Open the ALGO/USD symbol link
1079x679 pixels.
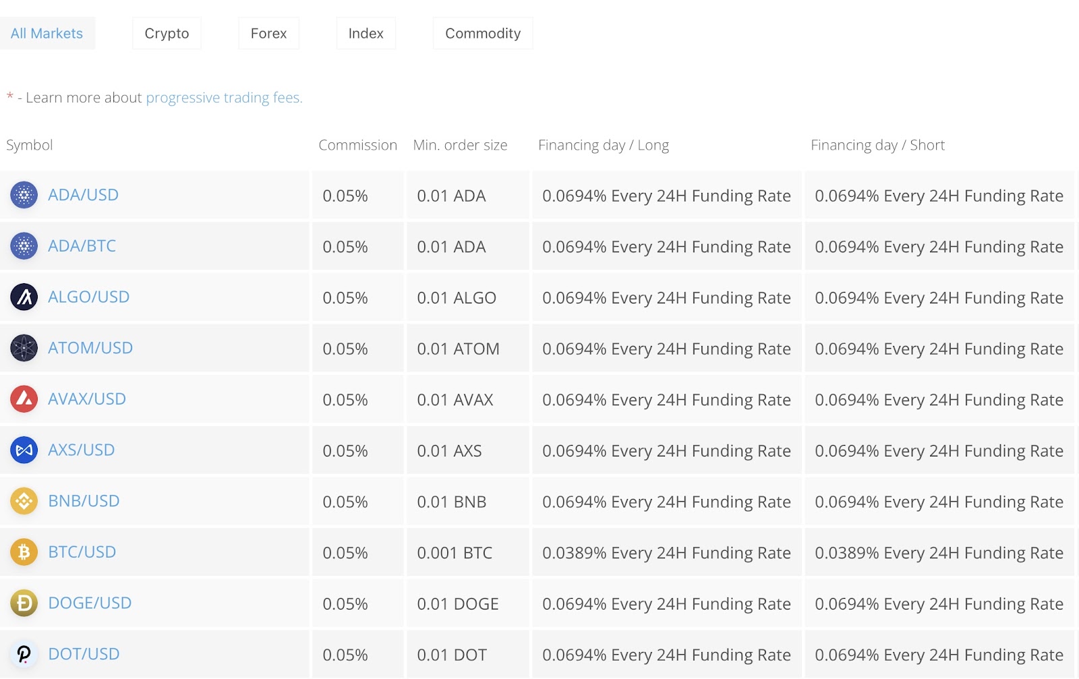pos(88,297)
